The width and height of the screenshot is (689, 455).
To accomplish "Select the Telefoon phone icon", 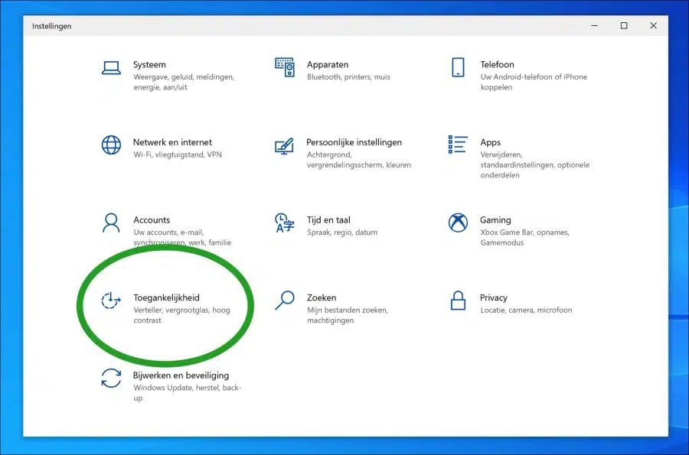I will [458, 67].
